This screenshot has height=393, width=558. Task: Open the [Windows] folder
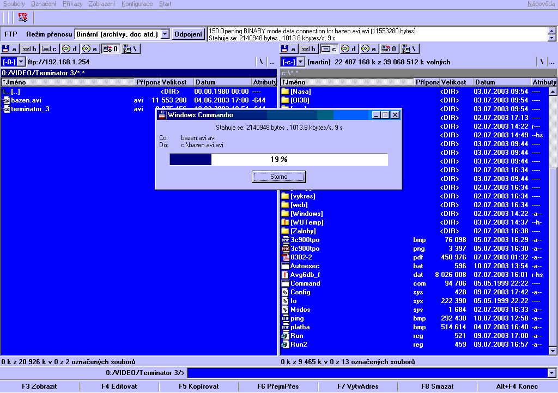click(306, 214)
